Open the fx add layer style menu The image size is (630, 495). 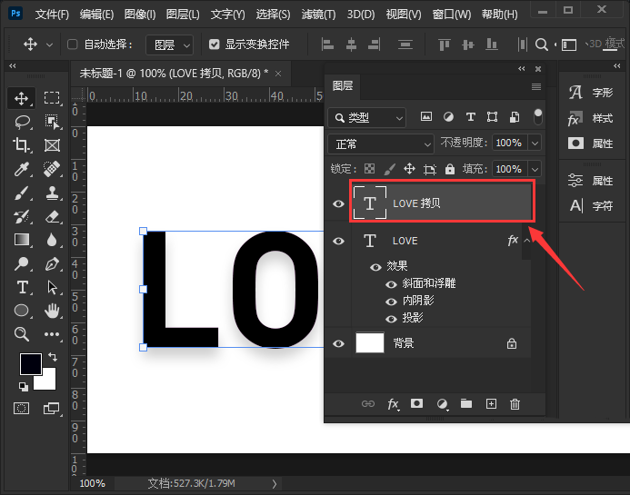click(393, 404)
